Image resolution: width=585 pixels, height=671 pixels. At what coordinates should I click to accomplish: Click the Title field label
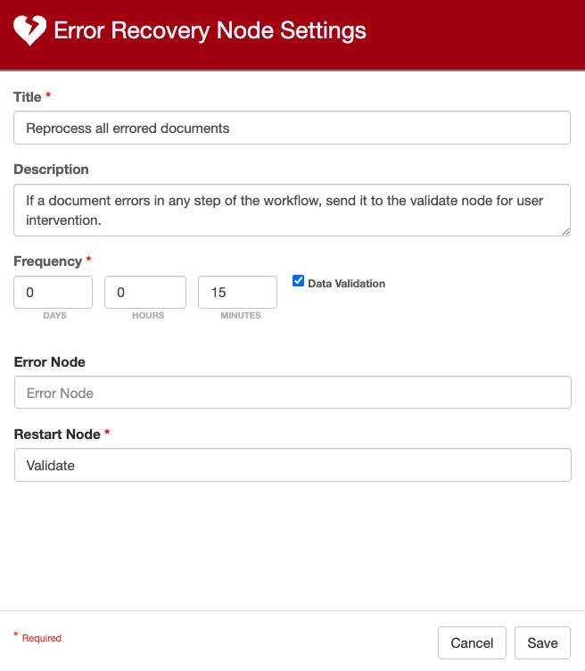[x=28, y=96]
